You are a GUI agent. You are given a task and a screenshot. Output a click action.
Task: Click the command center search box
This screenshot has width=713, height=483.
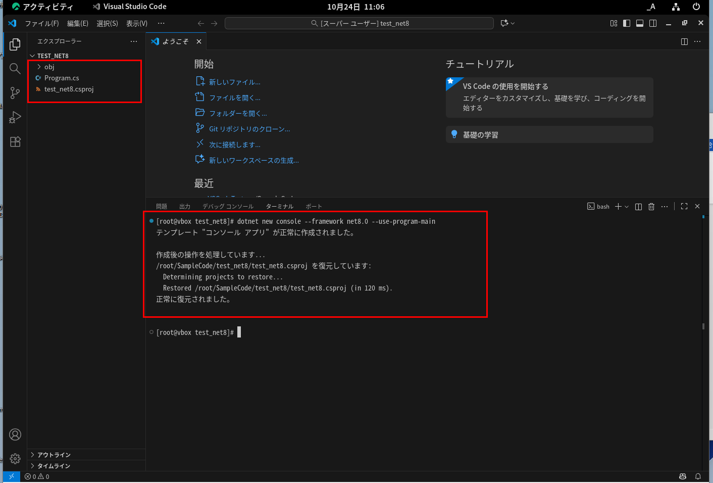[x=359, y=23]
